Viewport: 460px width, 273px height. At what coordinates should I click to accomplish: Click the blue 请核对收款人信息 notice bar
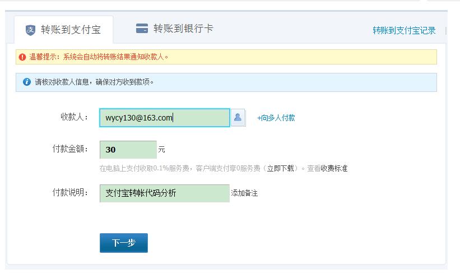(x=226, y=82)
